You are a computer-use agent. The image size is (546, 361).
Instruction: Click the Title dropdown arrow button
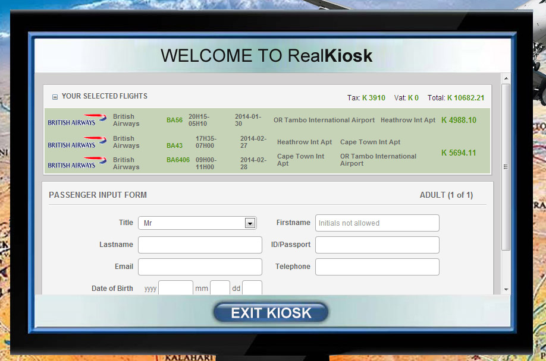pyautogui.click(x=250, y=223)
